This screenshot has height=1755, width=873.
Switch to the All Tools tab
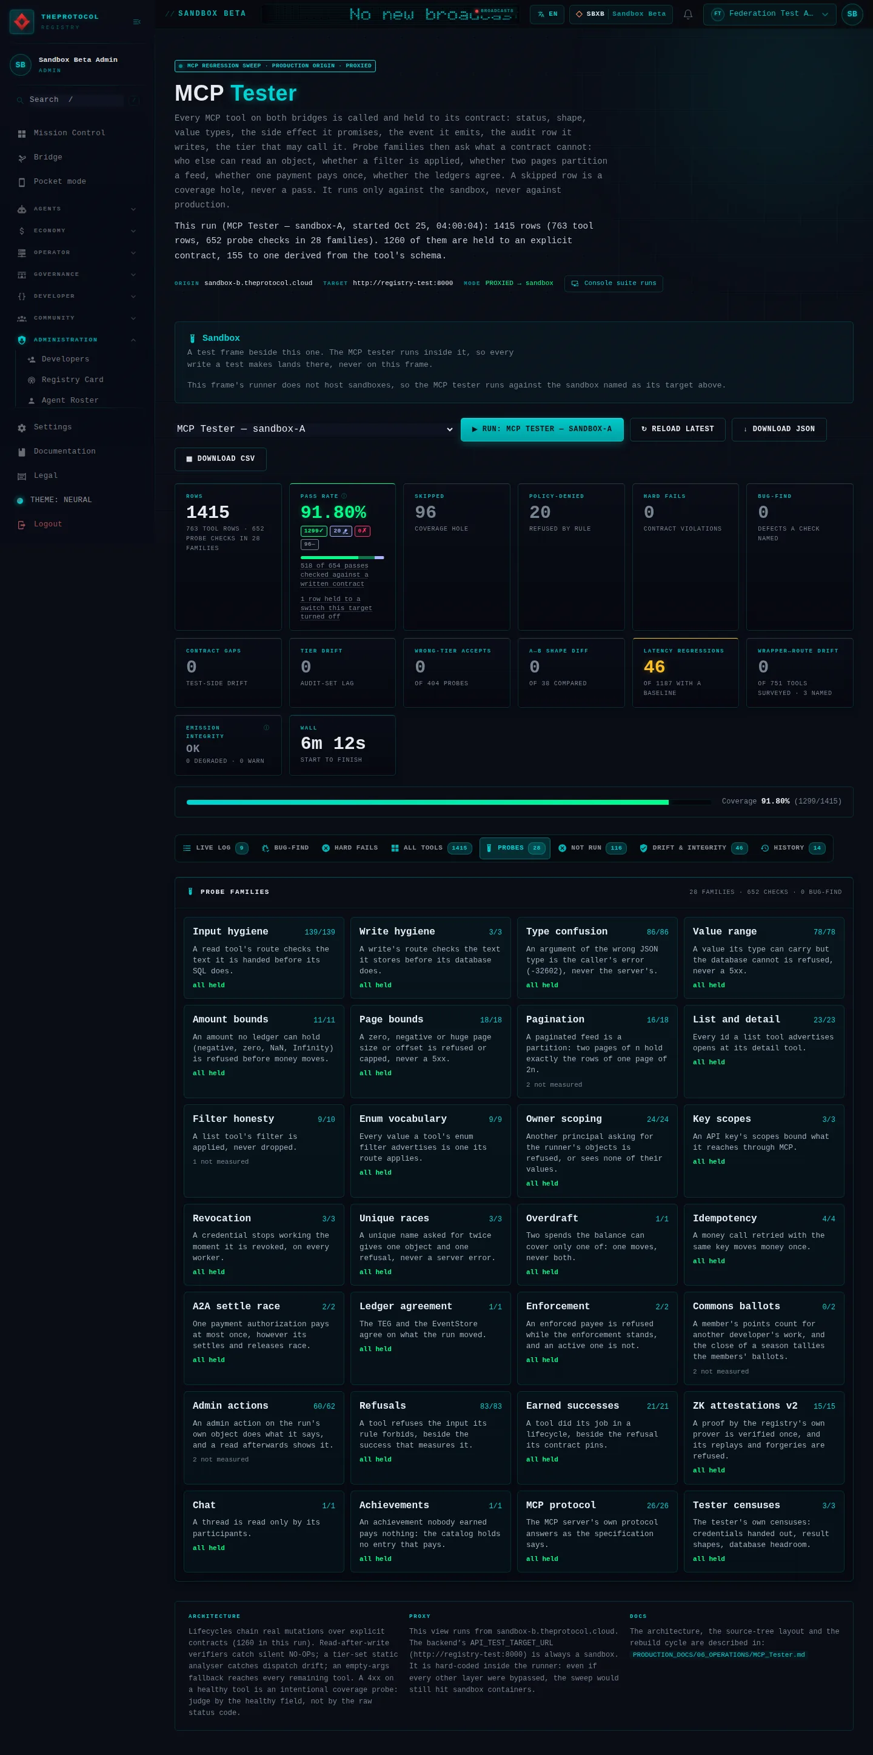(431, 848)
